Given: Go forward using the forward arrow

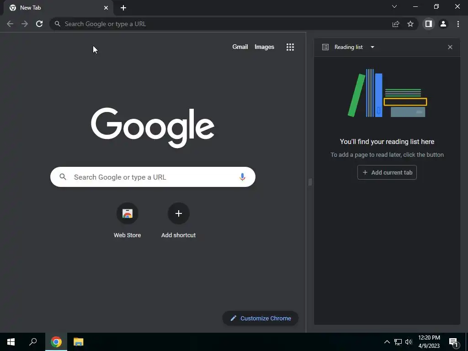Looking at the screenshot, I should click(x=25, y=24).
